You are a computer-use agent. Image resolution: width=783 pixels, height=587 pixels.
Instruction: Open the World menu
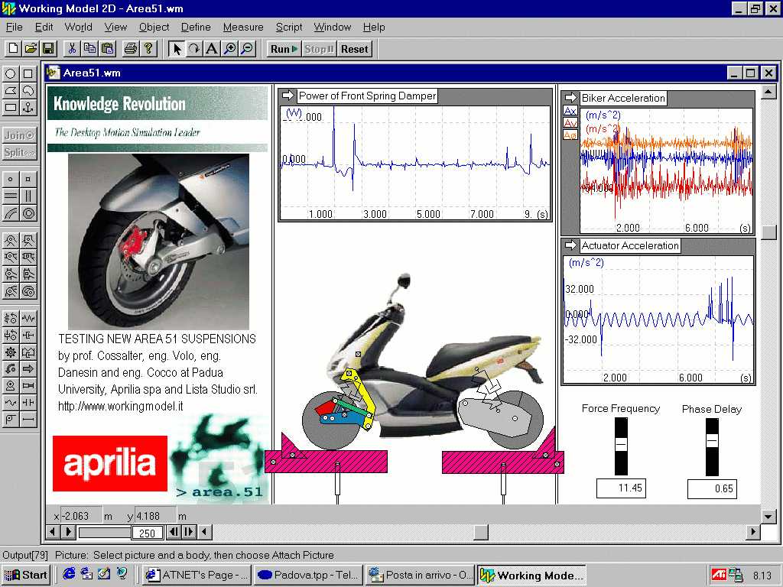coord(79,27)
